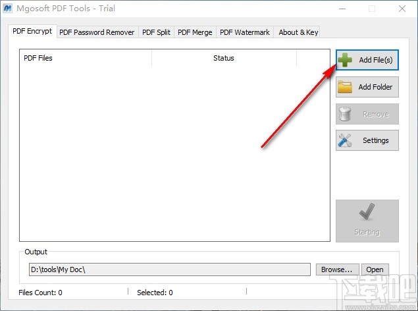Image resolution: width=418 pixels, height=311 pixels.
Task: Click the Settings button label
Action: [x=376, y=140]
